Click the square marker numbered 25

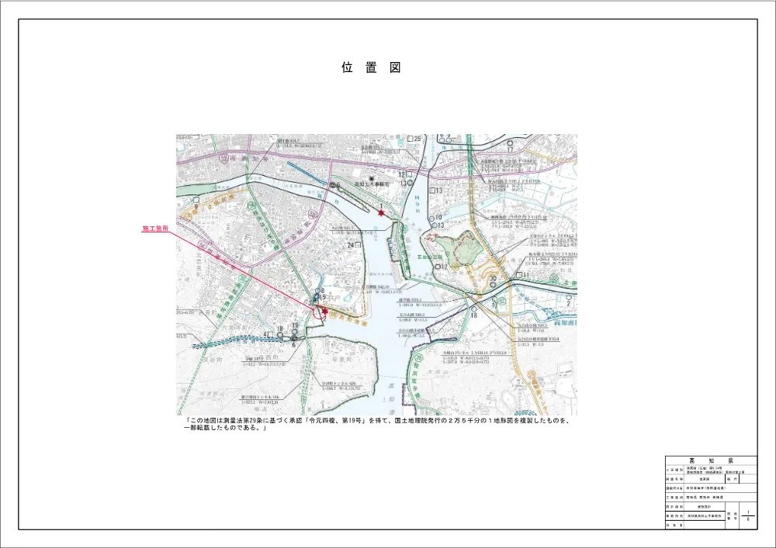pyautogui.click(x=410, y=139)
